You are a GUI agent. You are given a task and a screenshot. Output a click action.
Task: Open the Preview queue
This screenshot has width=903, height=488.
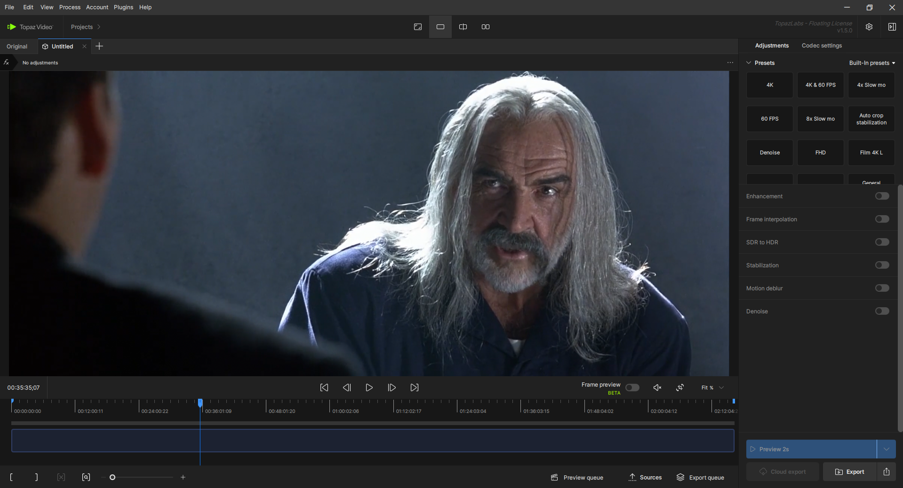(x=577, y=477)
